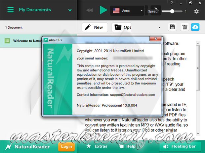
Task: Launch the Floating bar button
Action: pos(180,147)
